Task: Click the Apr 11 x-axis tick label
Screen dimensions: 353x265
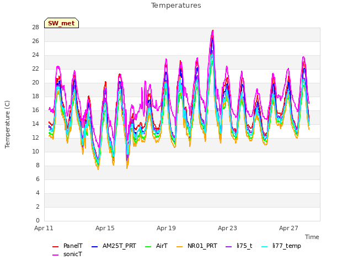Action: pos(44,228)
